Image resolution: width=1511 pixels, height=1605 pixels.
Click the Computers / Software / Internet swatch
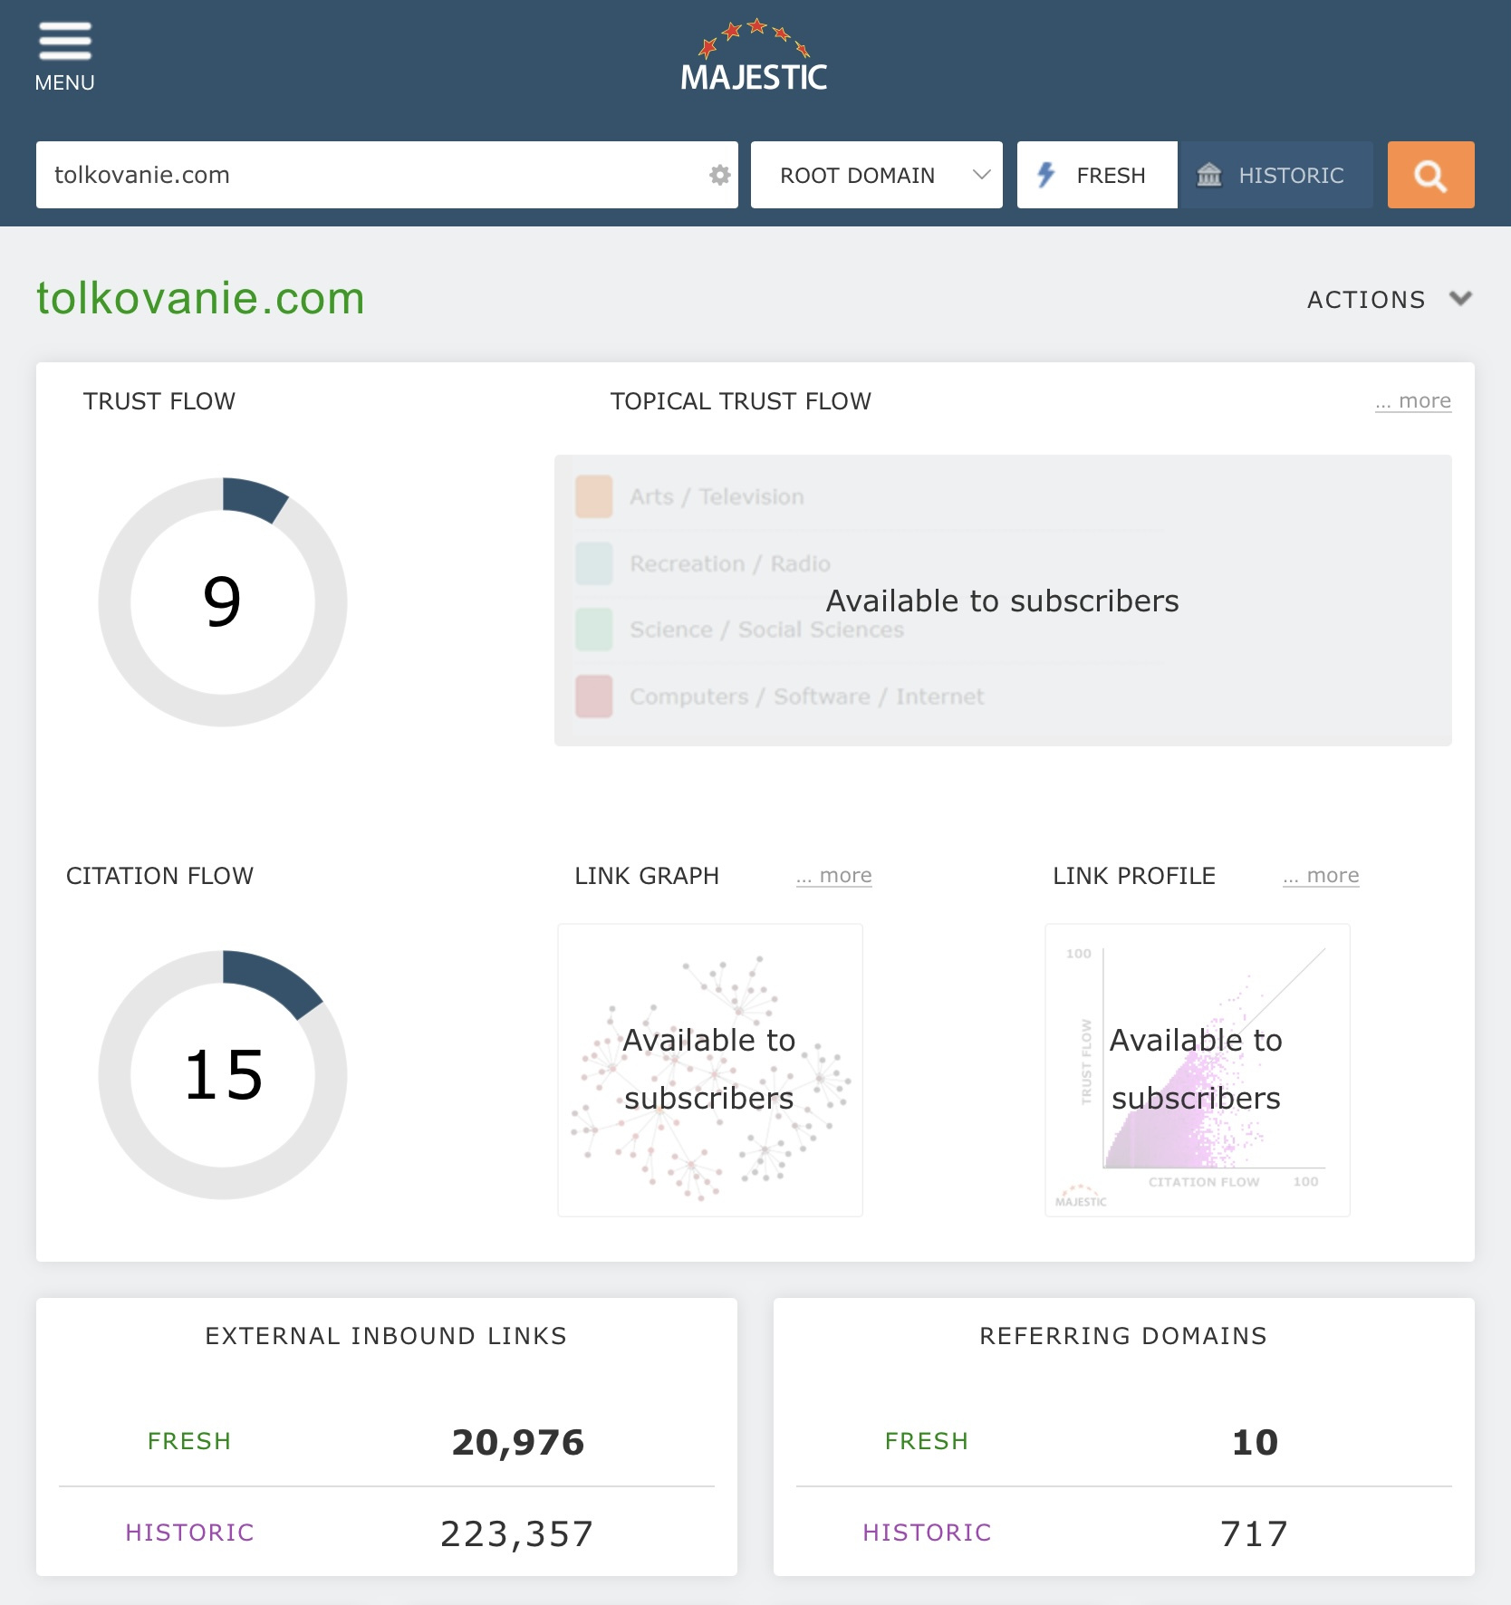tap(594, 697)
